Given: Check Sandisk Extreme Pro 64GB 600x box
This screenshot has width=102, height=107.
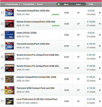Looking at the screenshot, I should click(2, 57).
